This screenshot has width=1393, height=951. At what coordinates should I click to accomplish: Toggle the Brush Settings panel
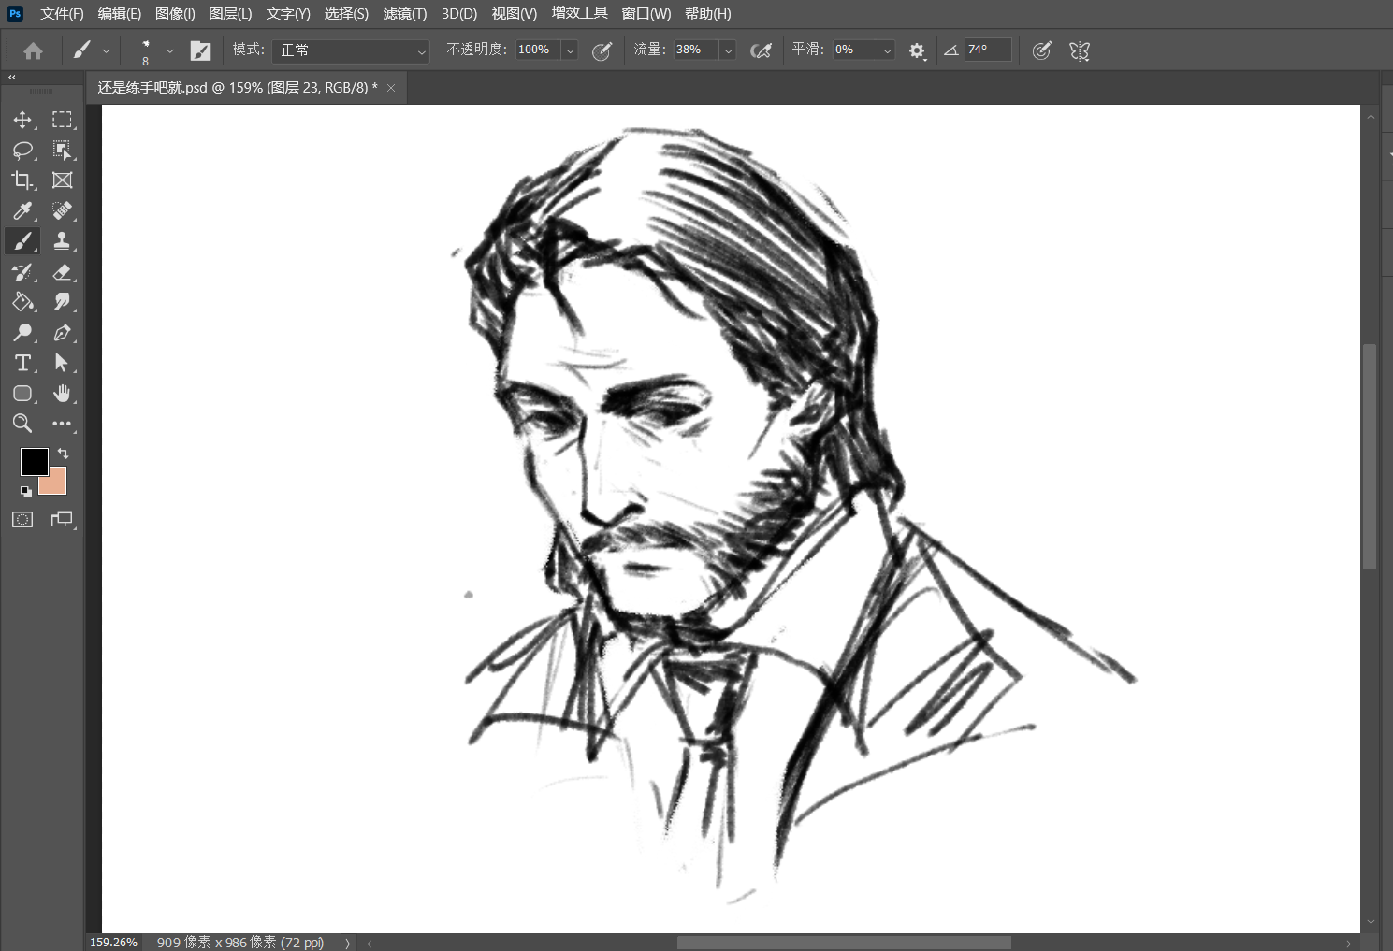coord(200,51)
